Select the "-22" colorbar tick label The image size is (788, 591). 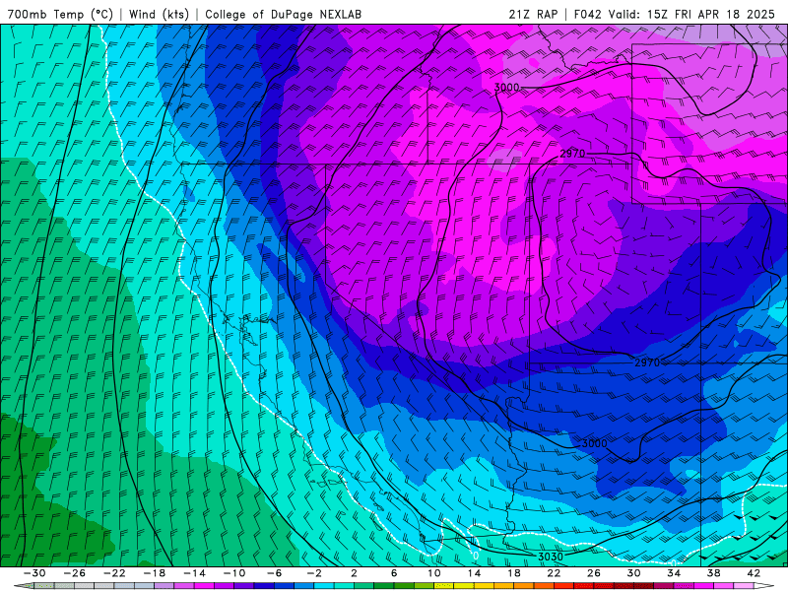coord(114,573)
